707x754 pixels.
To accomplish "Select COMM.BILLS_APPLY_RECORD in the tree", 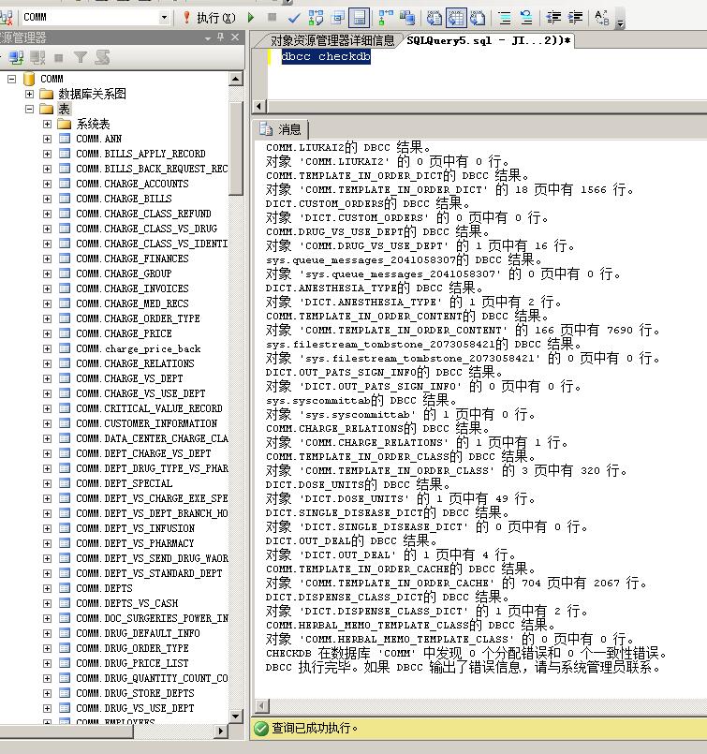I will (140, 154).
